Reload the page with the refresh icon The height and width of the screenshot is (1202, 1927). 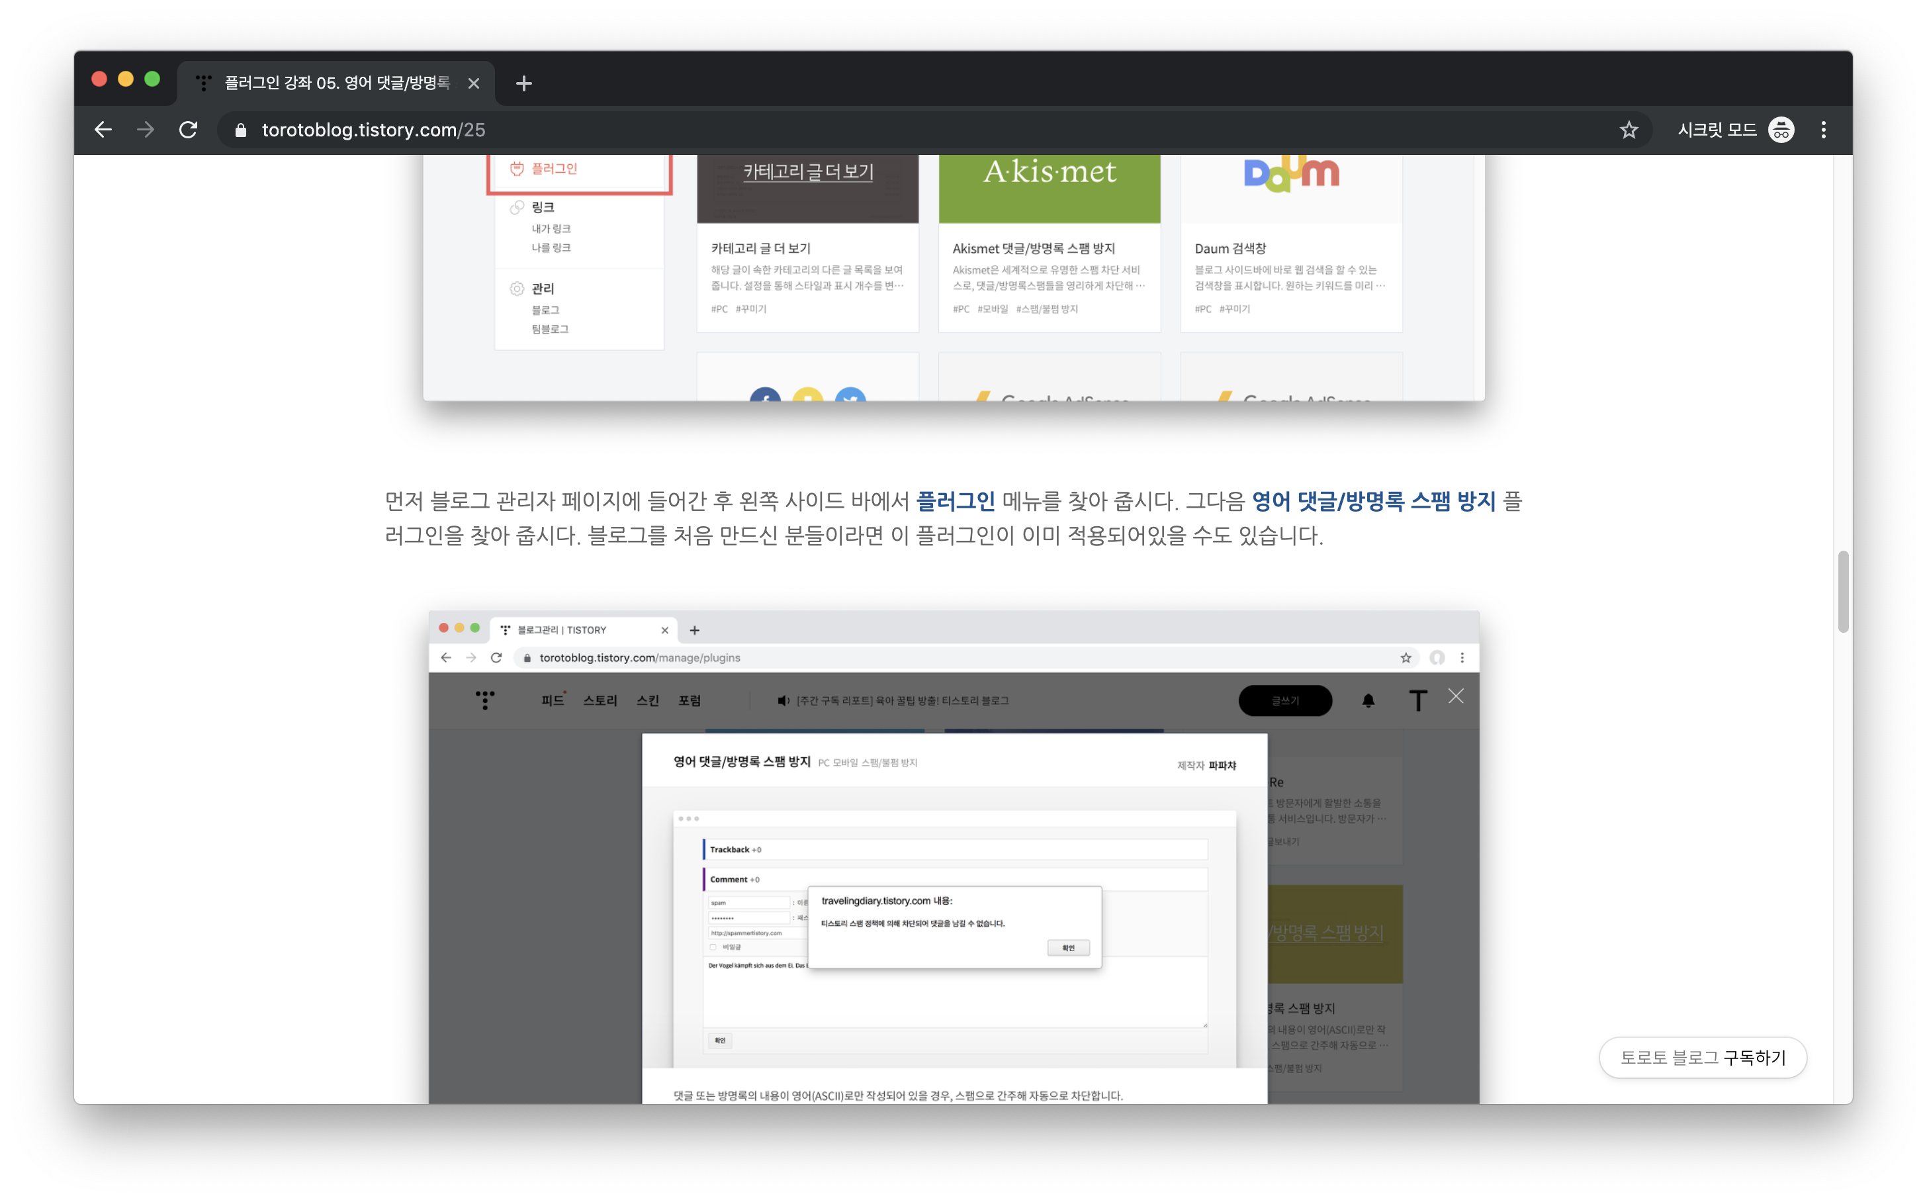coord(189,130)
